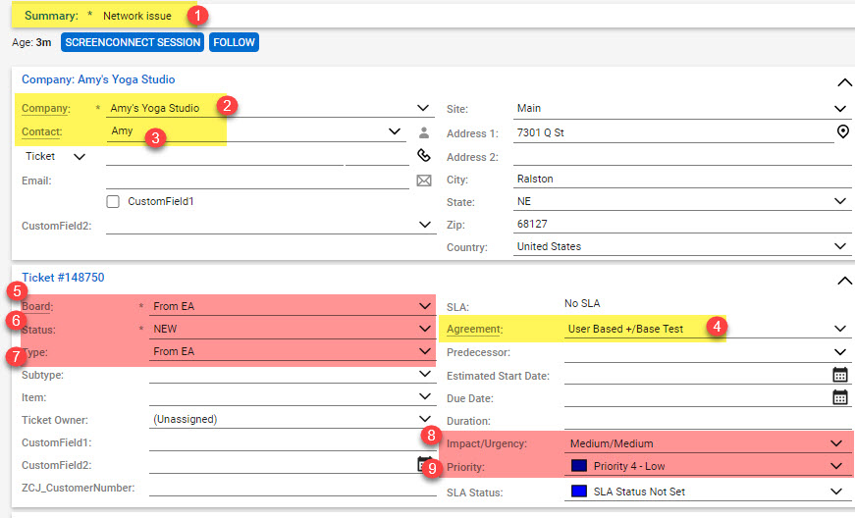This screenshot has height=518, width=855.
Task: Click the Priority 4 - Low color swatch
Action: click(578, 467)
